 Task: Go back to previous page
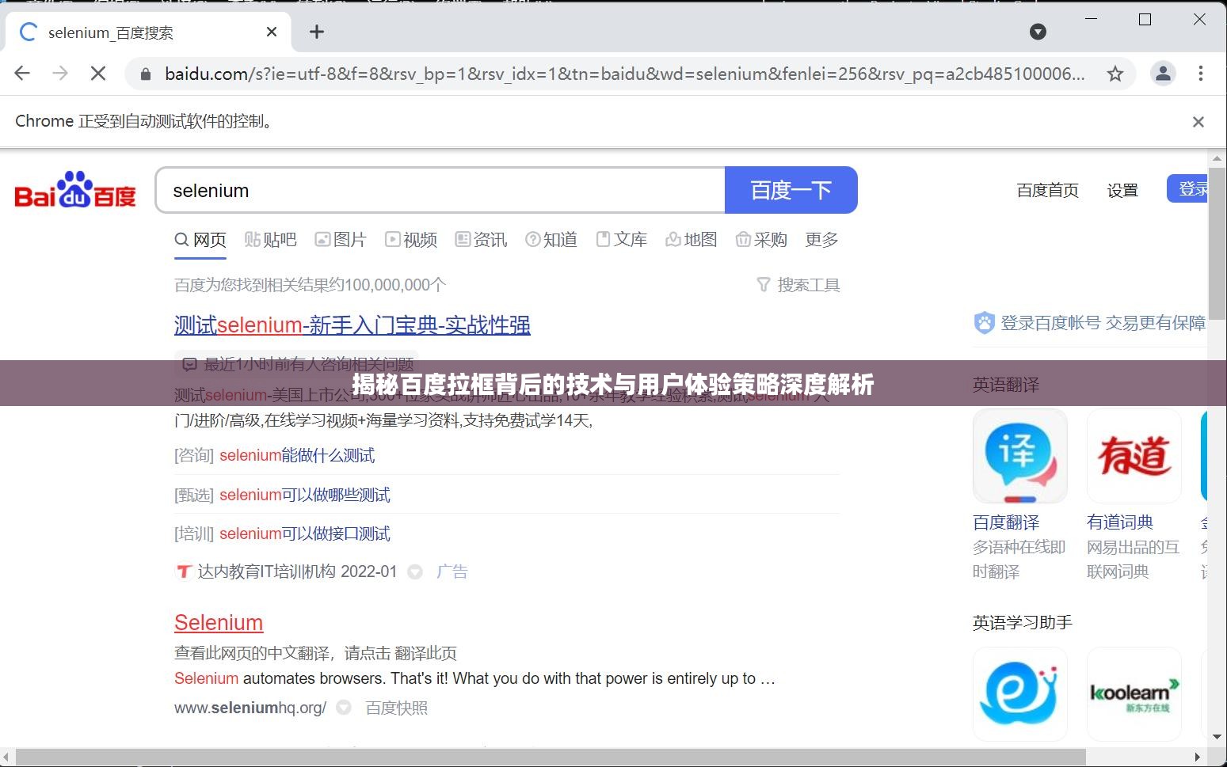[x=22, y=74]
